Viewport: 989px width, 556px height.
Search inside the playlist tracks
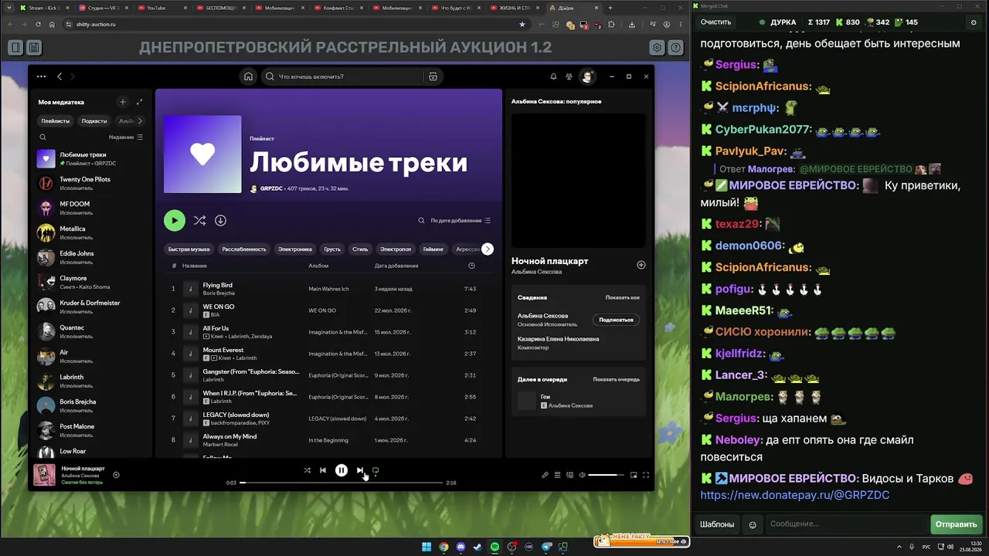[x=421, y=220]
